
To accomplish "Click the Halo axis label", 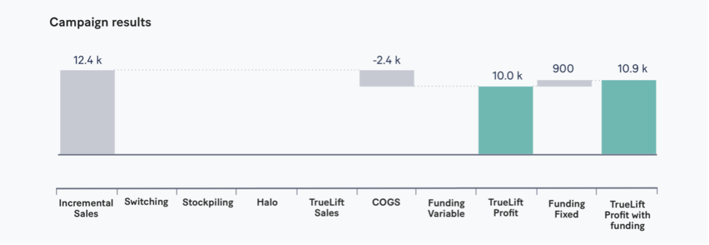I will (267, 202).
